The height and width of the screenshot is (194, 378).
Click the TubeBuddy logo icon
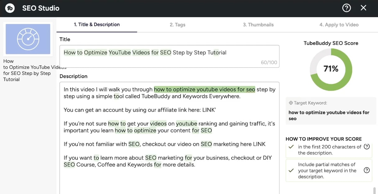(10, 8)
